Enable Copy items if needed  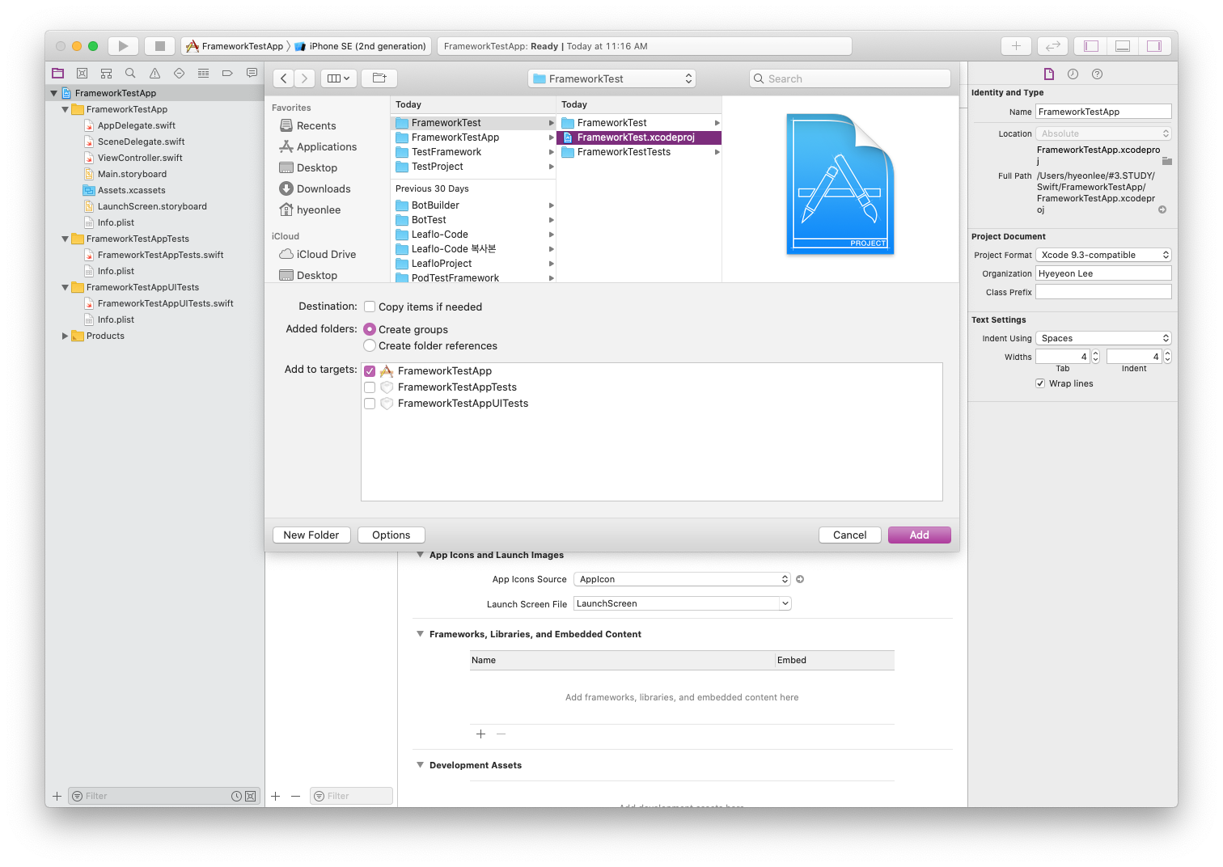[370, 307]
